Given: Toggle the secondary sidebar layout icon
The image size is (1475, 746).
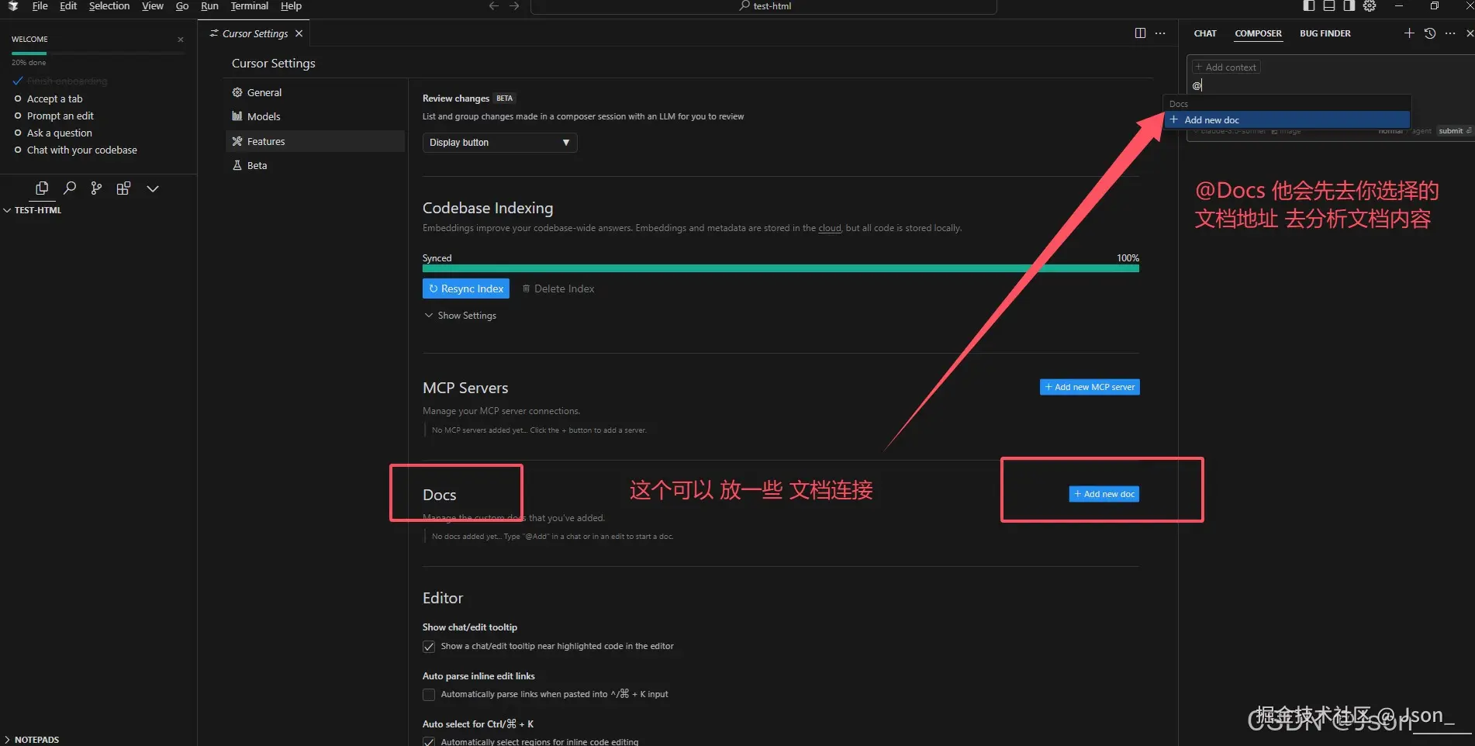Looking at the screenshot, I should click(x=1349, y=6).
